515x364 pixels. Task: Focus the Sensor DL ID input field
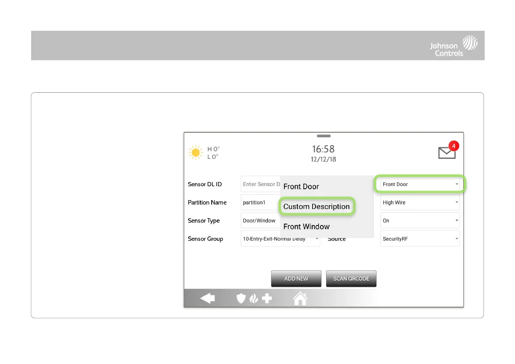[261, 184]
